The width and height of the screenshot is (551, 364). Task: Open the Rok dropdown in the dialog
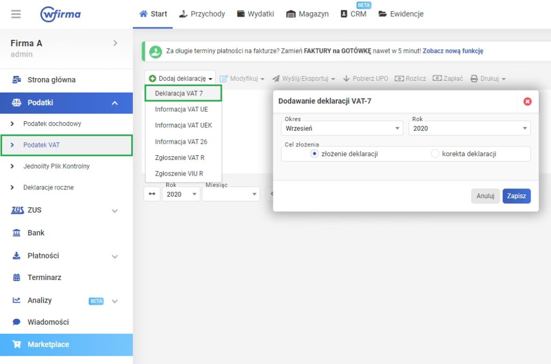pos(469,129)
